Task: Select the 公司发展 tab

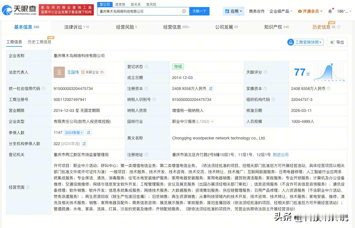Action: tap(226, 27)
